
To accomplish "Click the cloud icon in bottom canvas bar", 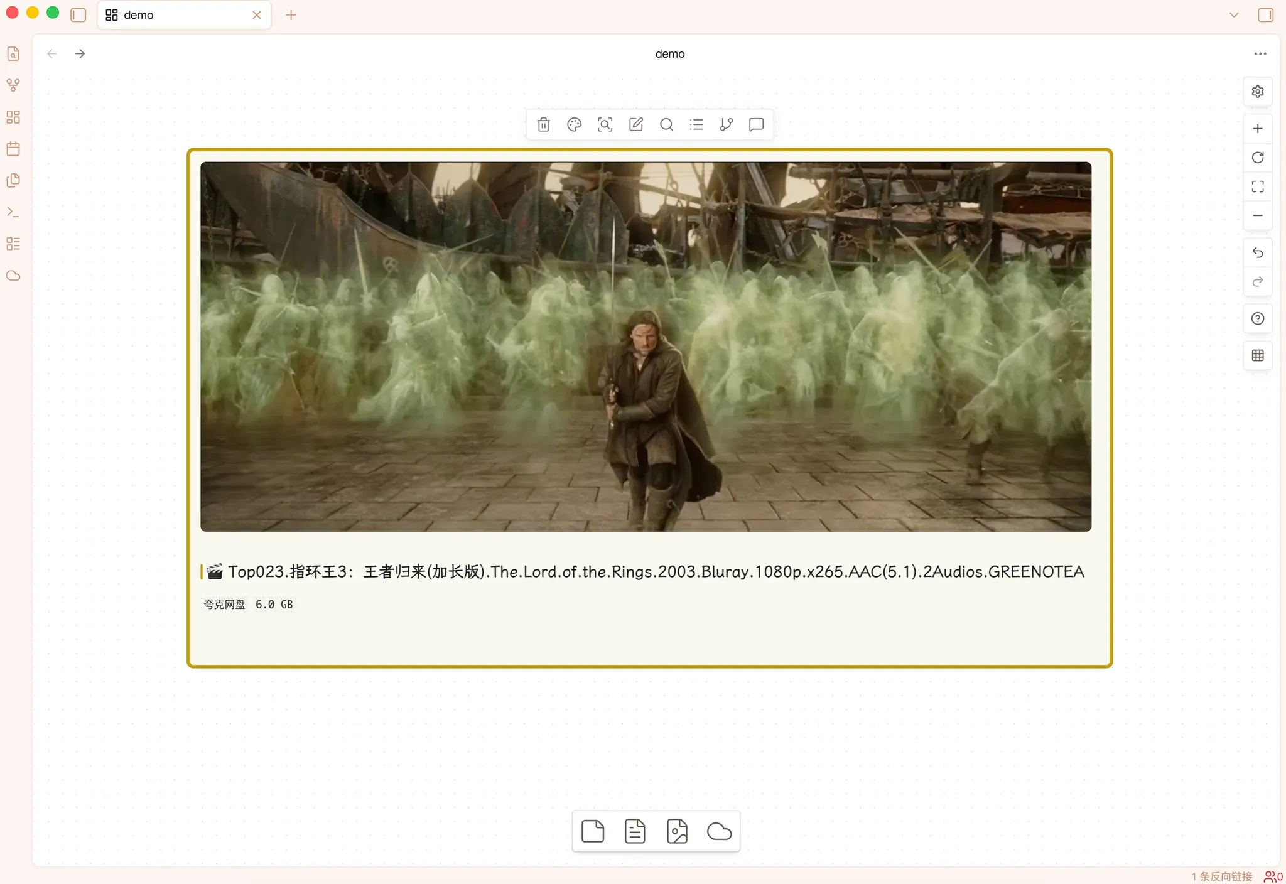I will point(719,831).
